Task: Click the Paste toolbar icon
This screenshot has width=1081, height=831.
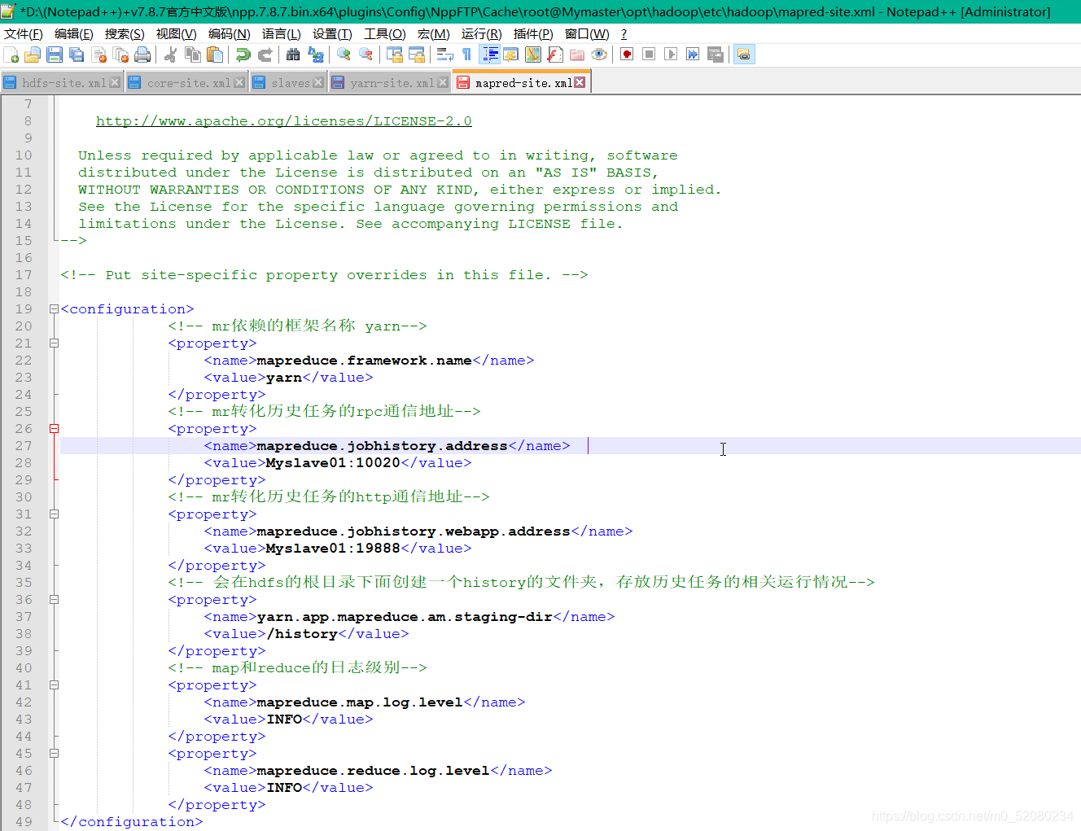Action: (215, 55)
